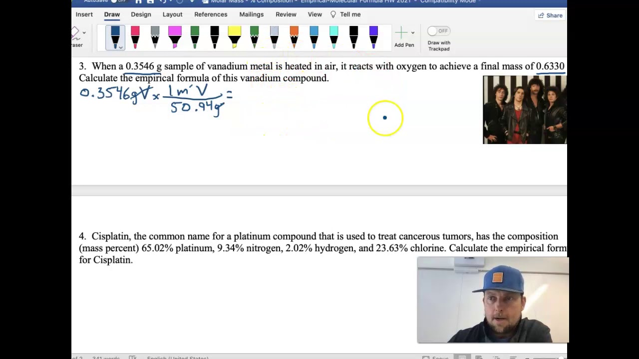Open the Review tab
The height and width of the screenshot is (359, 639).
tap(286, 14)
